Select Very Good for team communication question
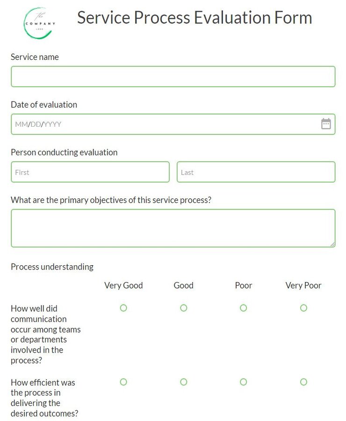346x421 pixels. pos(123,308)
